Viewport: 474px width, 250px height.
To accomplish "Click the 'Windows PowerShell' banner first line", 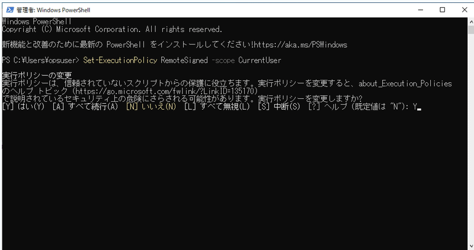I will pos(37,21).
